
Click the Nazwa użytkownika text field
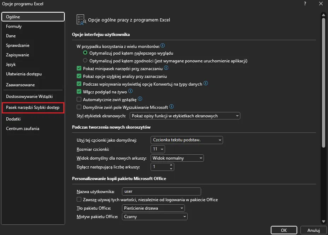tap(161, 192)
